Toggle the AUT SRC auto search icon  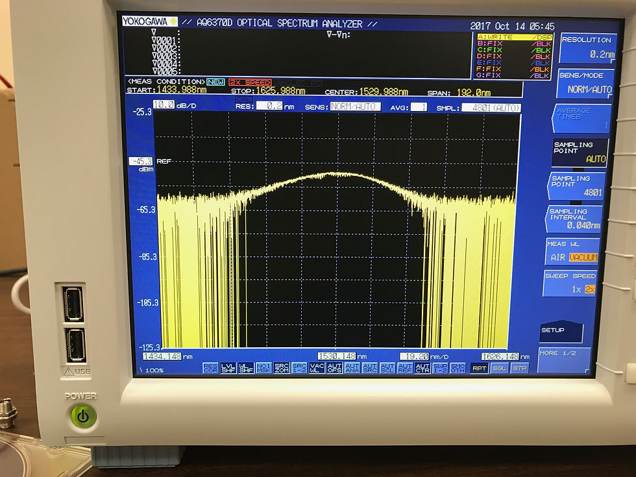click(x=369, y=368)
